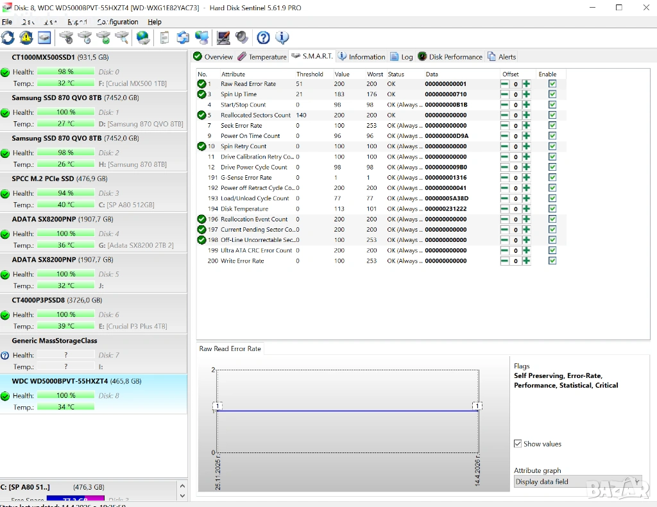Switch to the Disk Performance tab
This screenshot has height=507, width=657.
(x=450, y=56)
